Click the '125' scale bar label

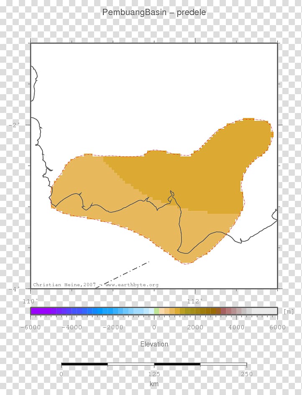coord(154,374)
